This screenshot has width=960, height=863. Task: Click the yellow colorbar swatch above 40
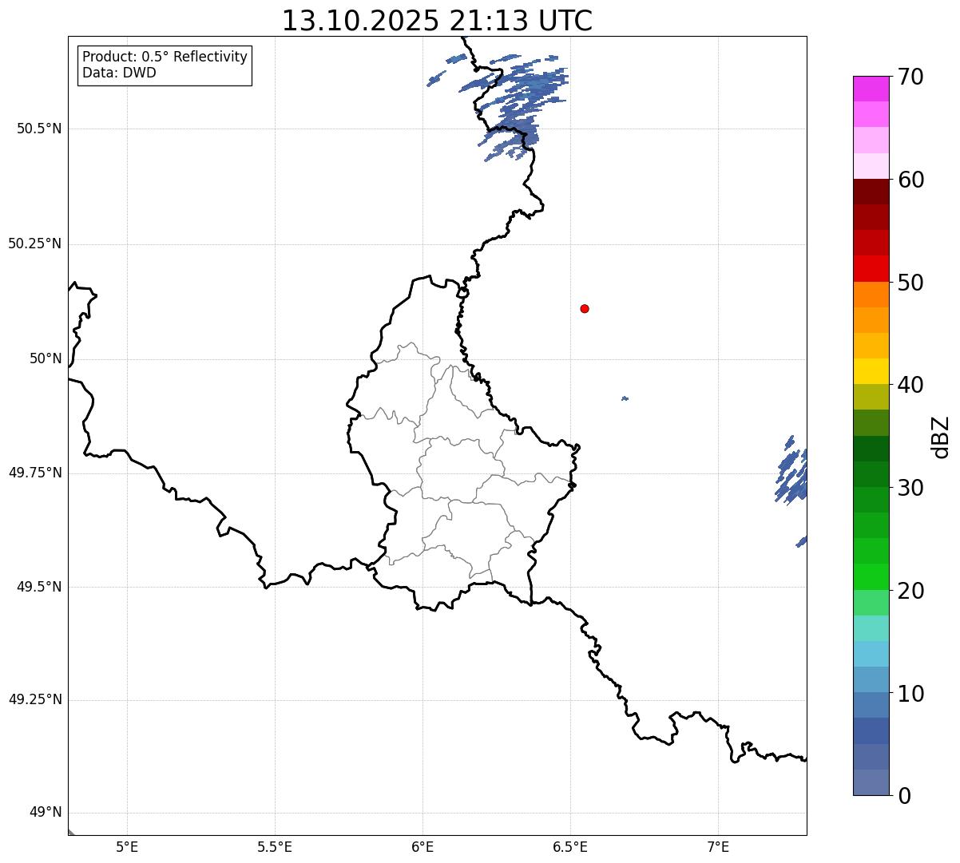(x=871, y=371)
